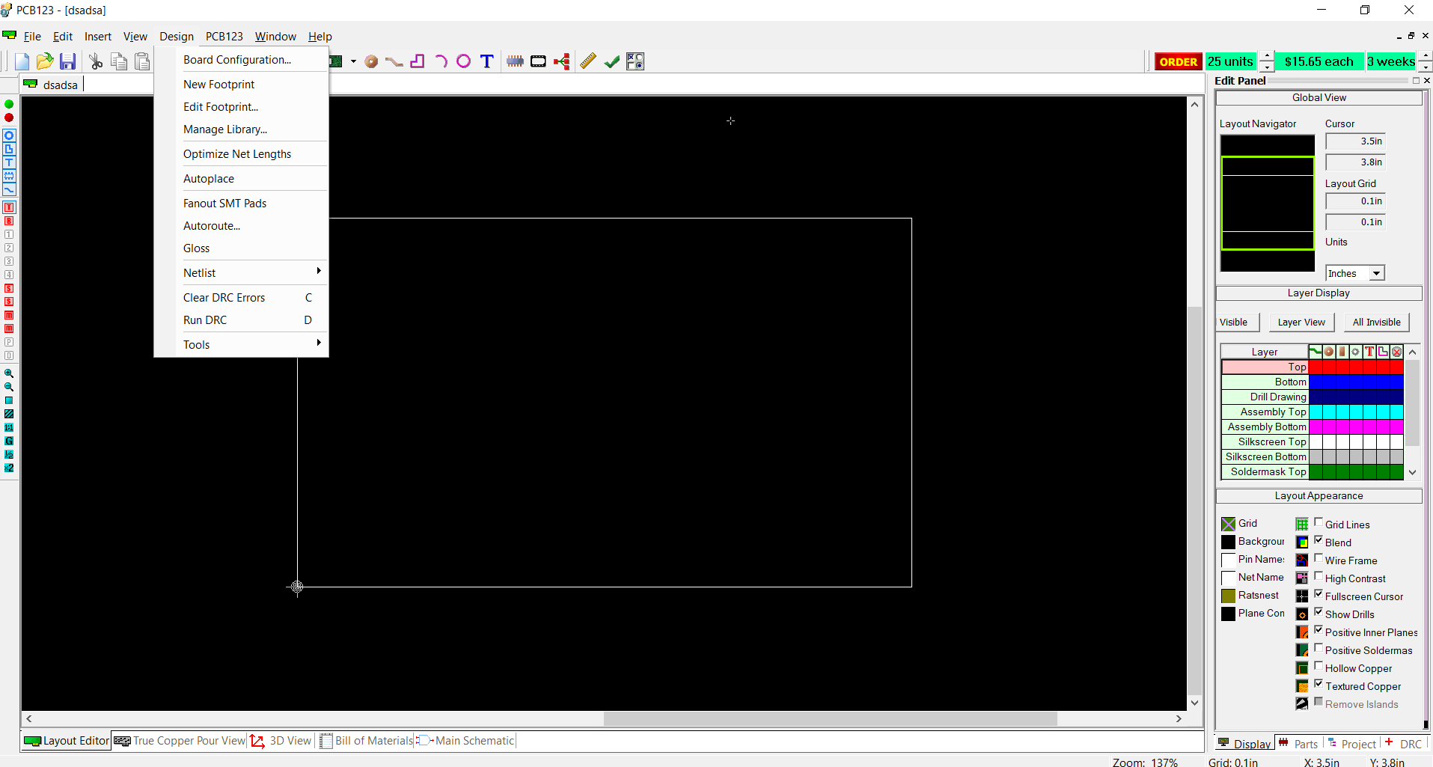Disable the Blend option in Layout Appearance
This screenshot has height=767, width=1433.
(x=1318, y=541)
